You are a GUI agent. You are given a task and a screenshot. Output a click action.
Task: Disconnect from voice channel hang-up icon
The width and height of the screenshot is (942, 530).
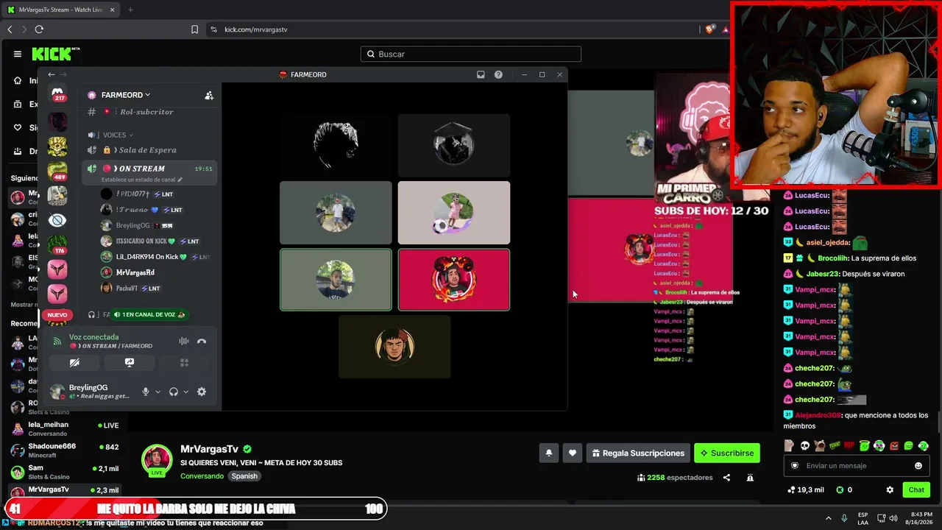click(202, 342)
